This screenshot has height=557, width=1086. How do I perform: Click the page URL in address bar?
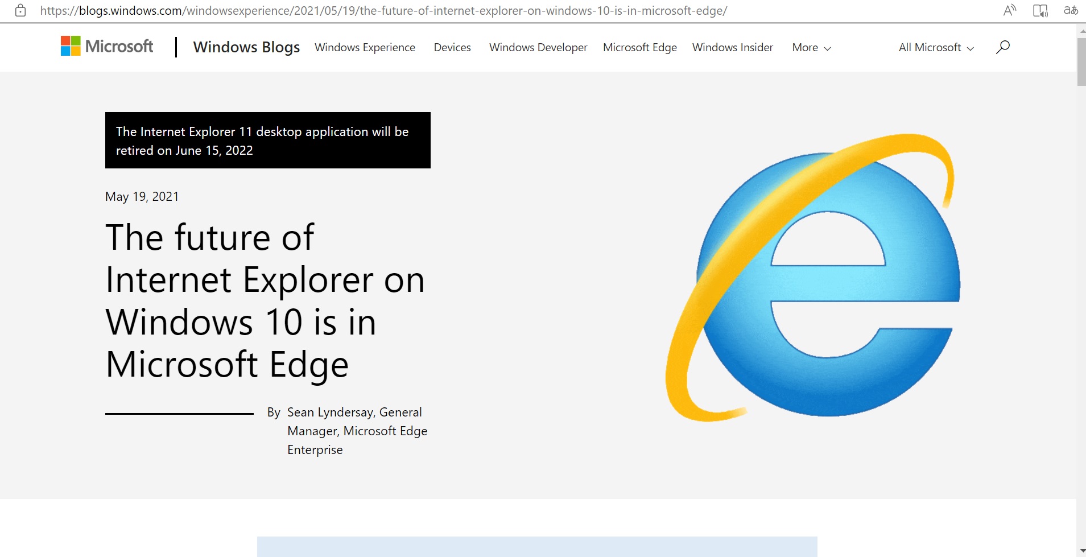pyautogui.click(x=383, y=10)
